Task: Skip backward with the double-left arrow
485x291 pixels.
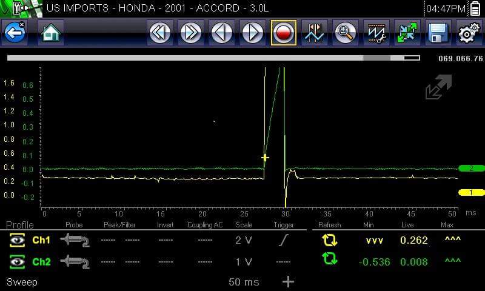Action: click(160, 33)
